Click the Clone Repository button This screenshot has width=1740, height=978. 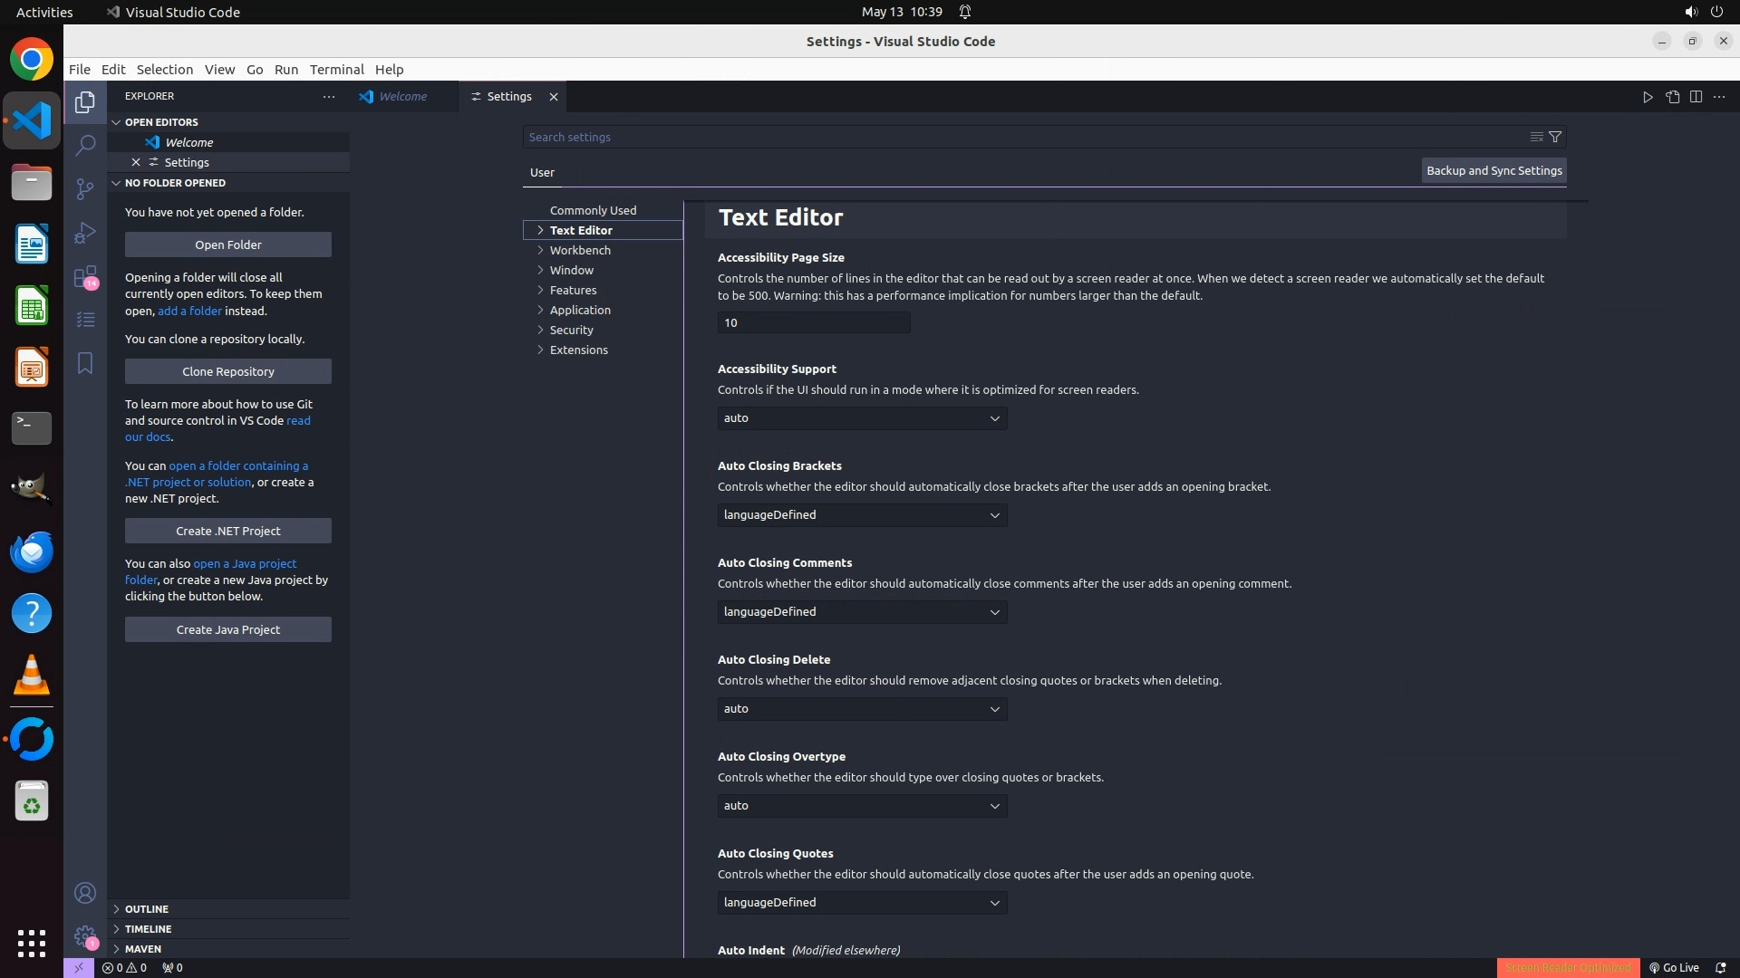click(228, 371)
